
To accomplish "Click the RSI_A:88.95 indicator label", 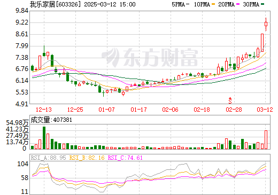I will coord(49,158).
